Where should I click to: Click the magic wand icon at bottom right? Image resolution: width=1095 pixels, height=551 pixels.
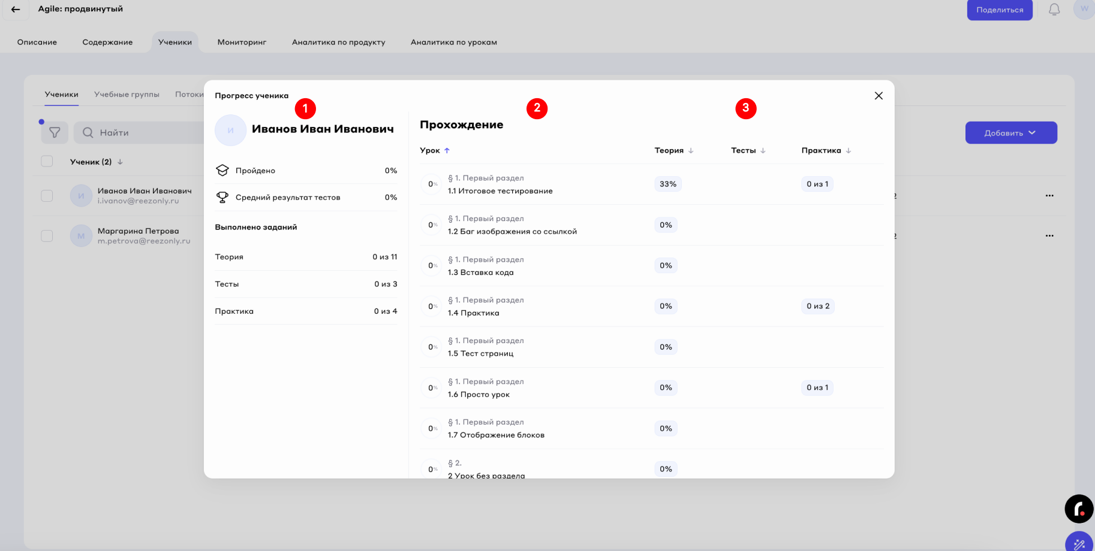coord(1079,544)
